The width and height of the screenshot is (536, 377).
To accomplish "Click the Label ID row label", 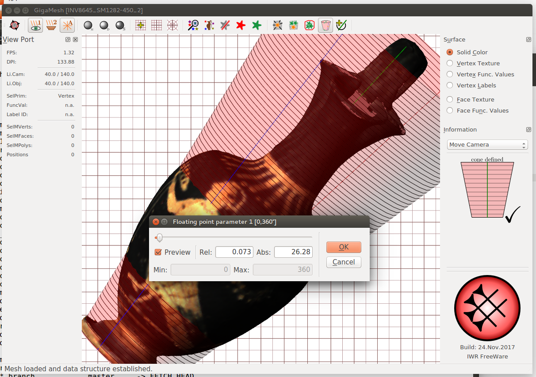I will pyautogui.click(x=16, y=114).
